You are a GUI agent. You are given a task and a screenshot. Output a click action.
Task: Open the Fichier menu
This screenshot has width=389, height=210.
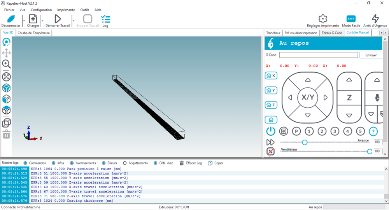(x=9, y=10)
